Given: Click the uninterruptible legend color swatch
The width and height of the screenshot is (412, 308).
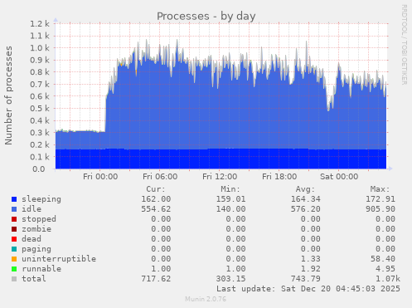Looking at the screenshot, I should (14, 259).
